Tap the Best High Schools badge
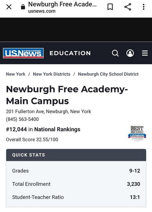152x212 pixels. point(137,133)
